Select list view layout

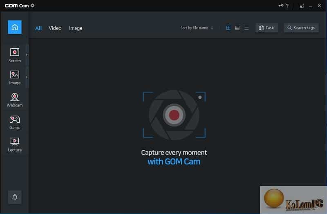pyautogui.click(x=246, y=28)
